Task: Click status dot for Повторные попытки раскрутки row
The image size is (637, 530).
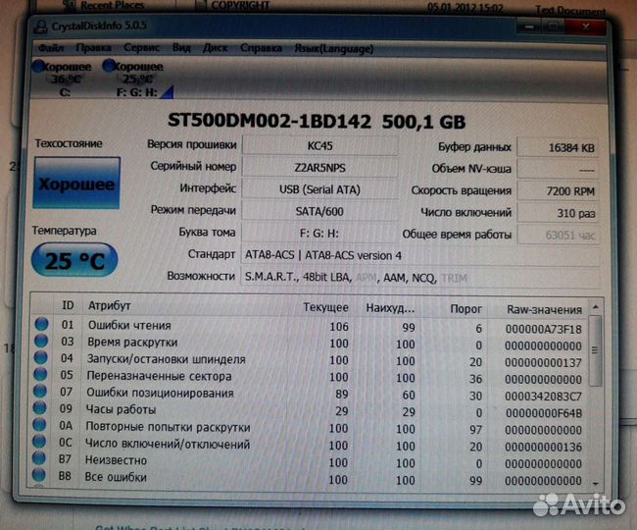Action: [39, 425]
